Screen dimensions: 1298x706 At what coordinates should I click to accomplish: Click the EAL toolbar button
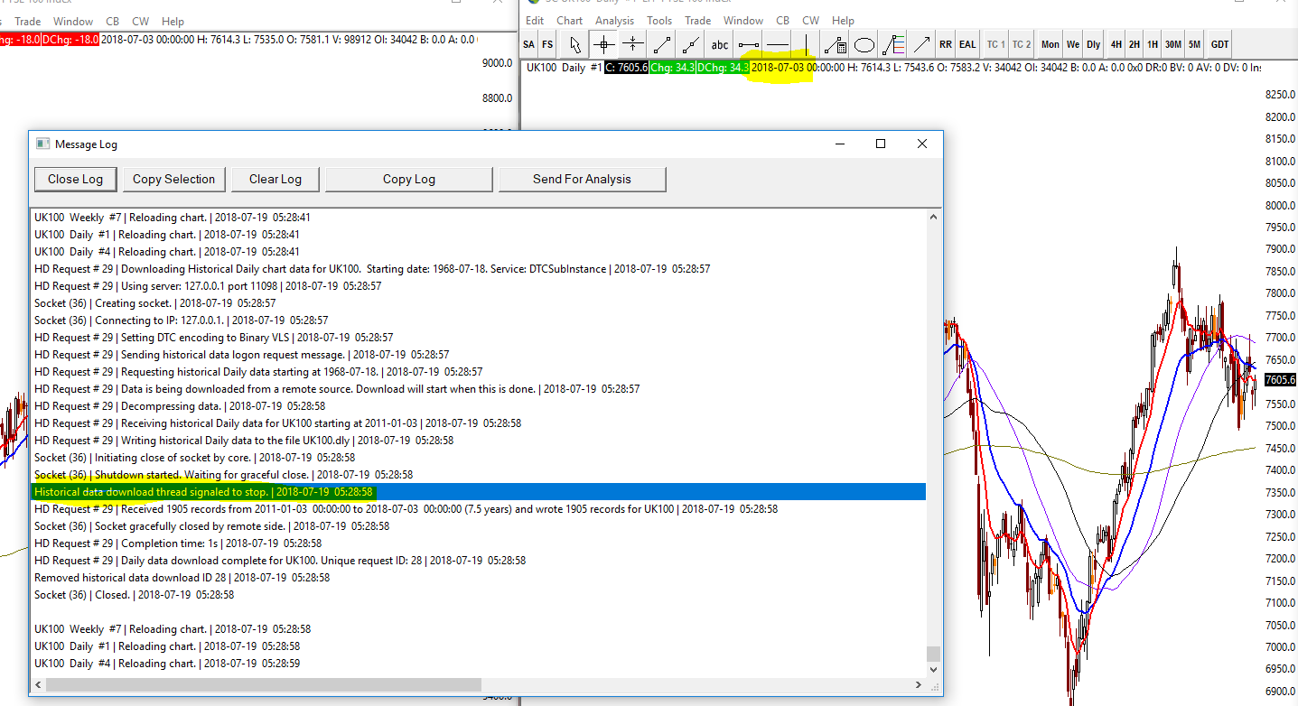point(967,44)
